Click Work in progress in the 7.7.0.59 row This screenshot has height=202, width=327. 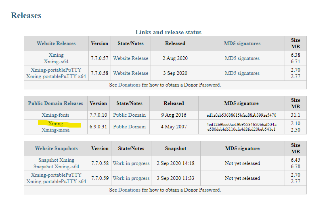[x=131, y=178]
